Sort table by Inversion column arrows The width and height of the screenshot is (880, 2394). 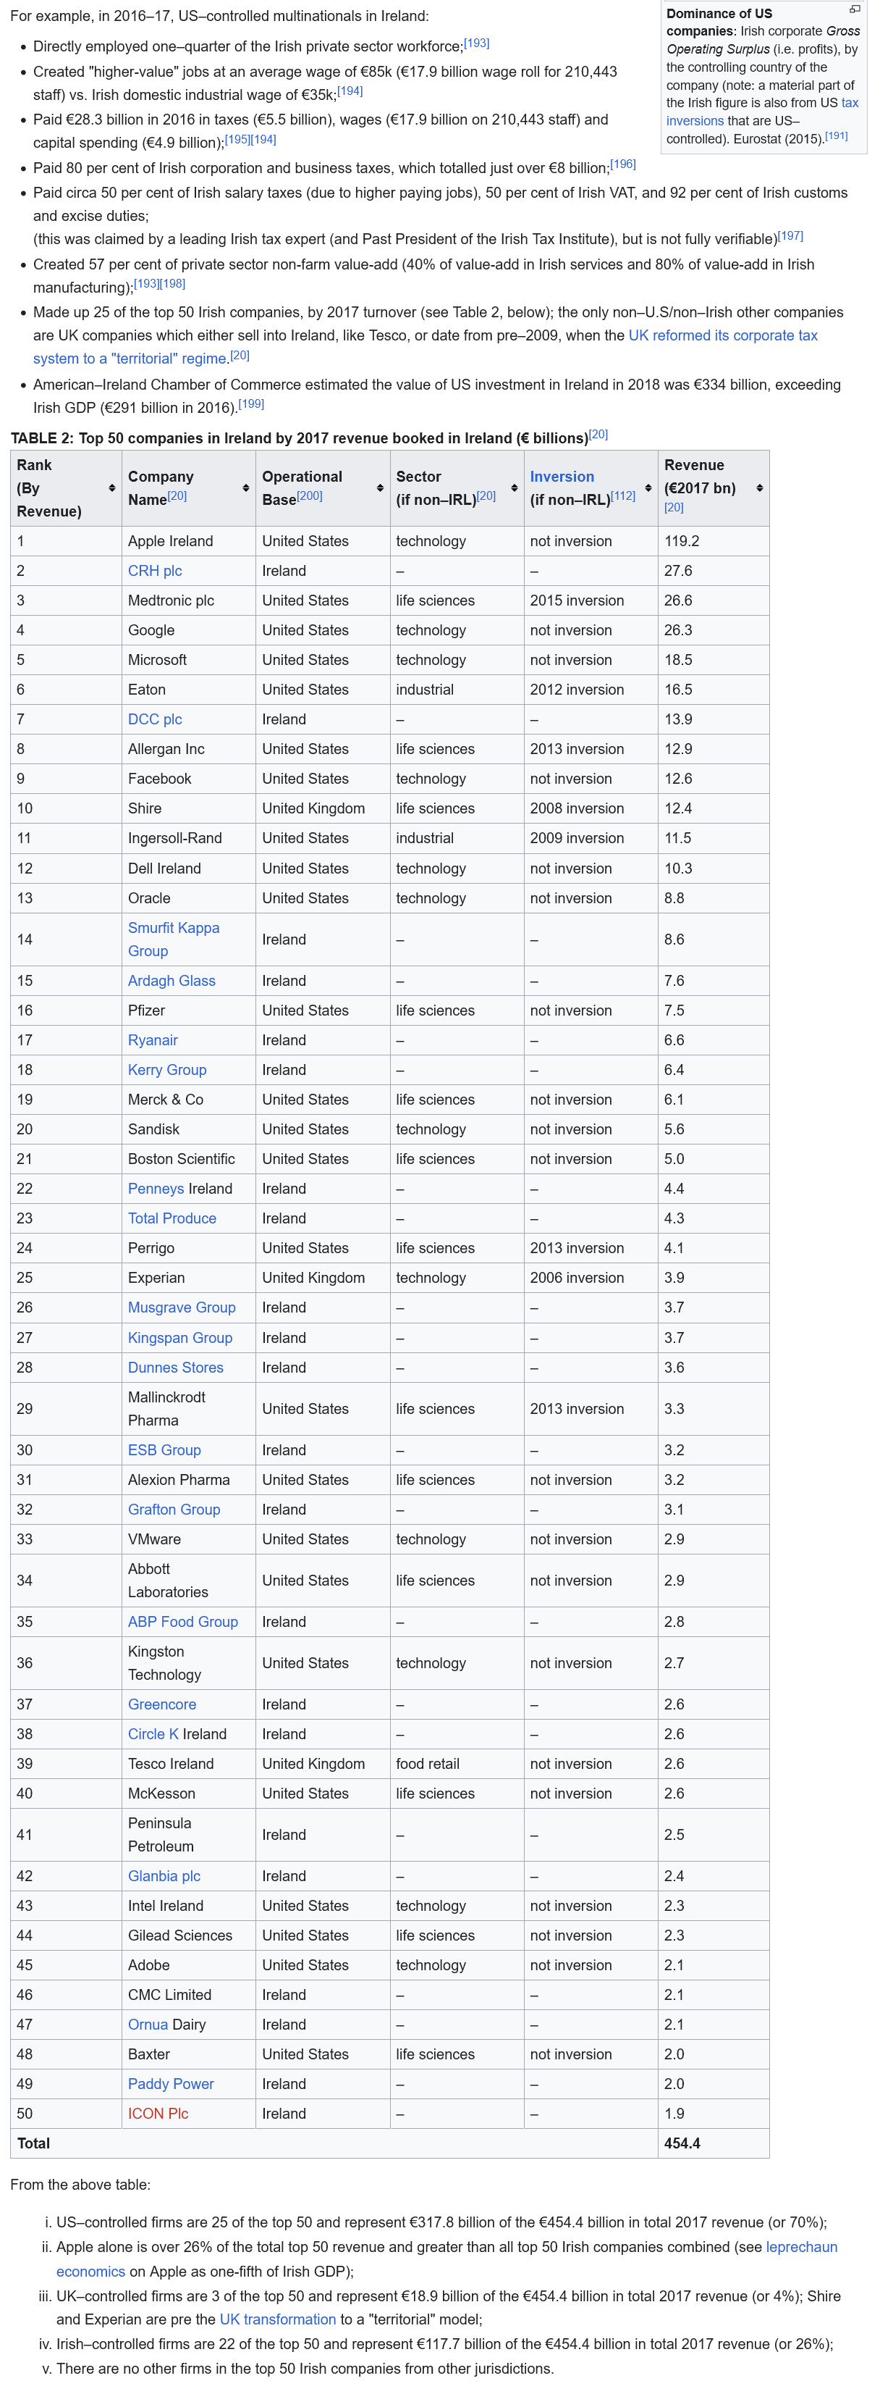(x=648, y=488)
